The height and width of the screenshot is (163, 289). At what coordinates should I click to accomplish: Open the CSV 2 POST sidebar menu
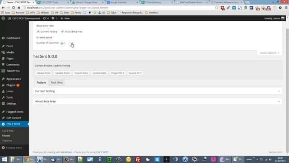pyautogui.click(x=14, y=124)
